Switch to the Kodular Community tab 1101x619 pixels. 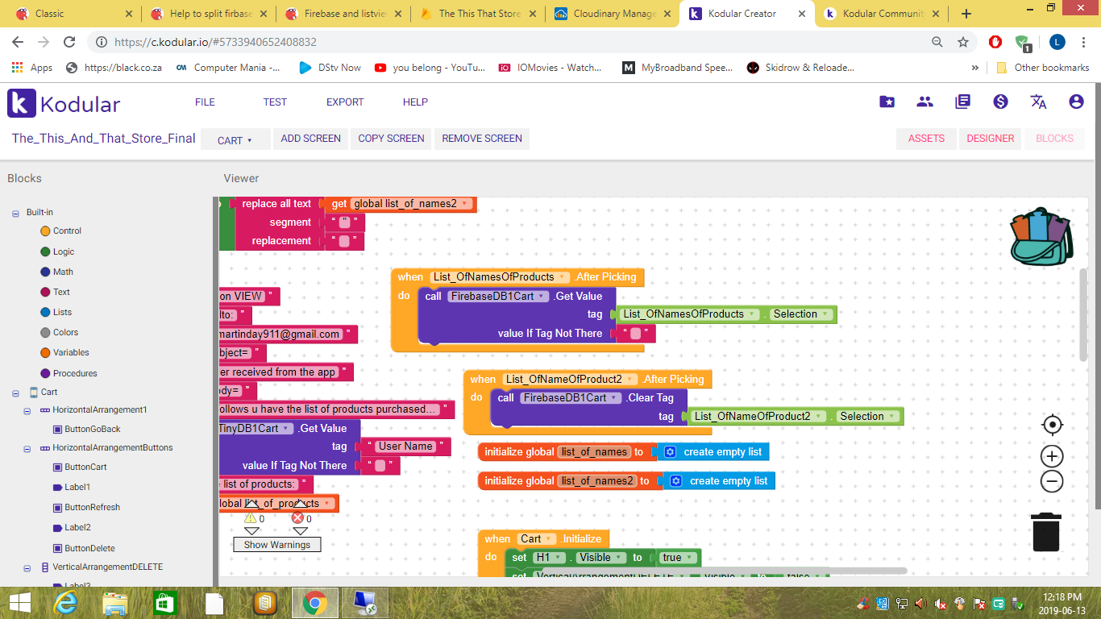click(883, 14)
